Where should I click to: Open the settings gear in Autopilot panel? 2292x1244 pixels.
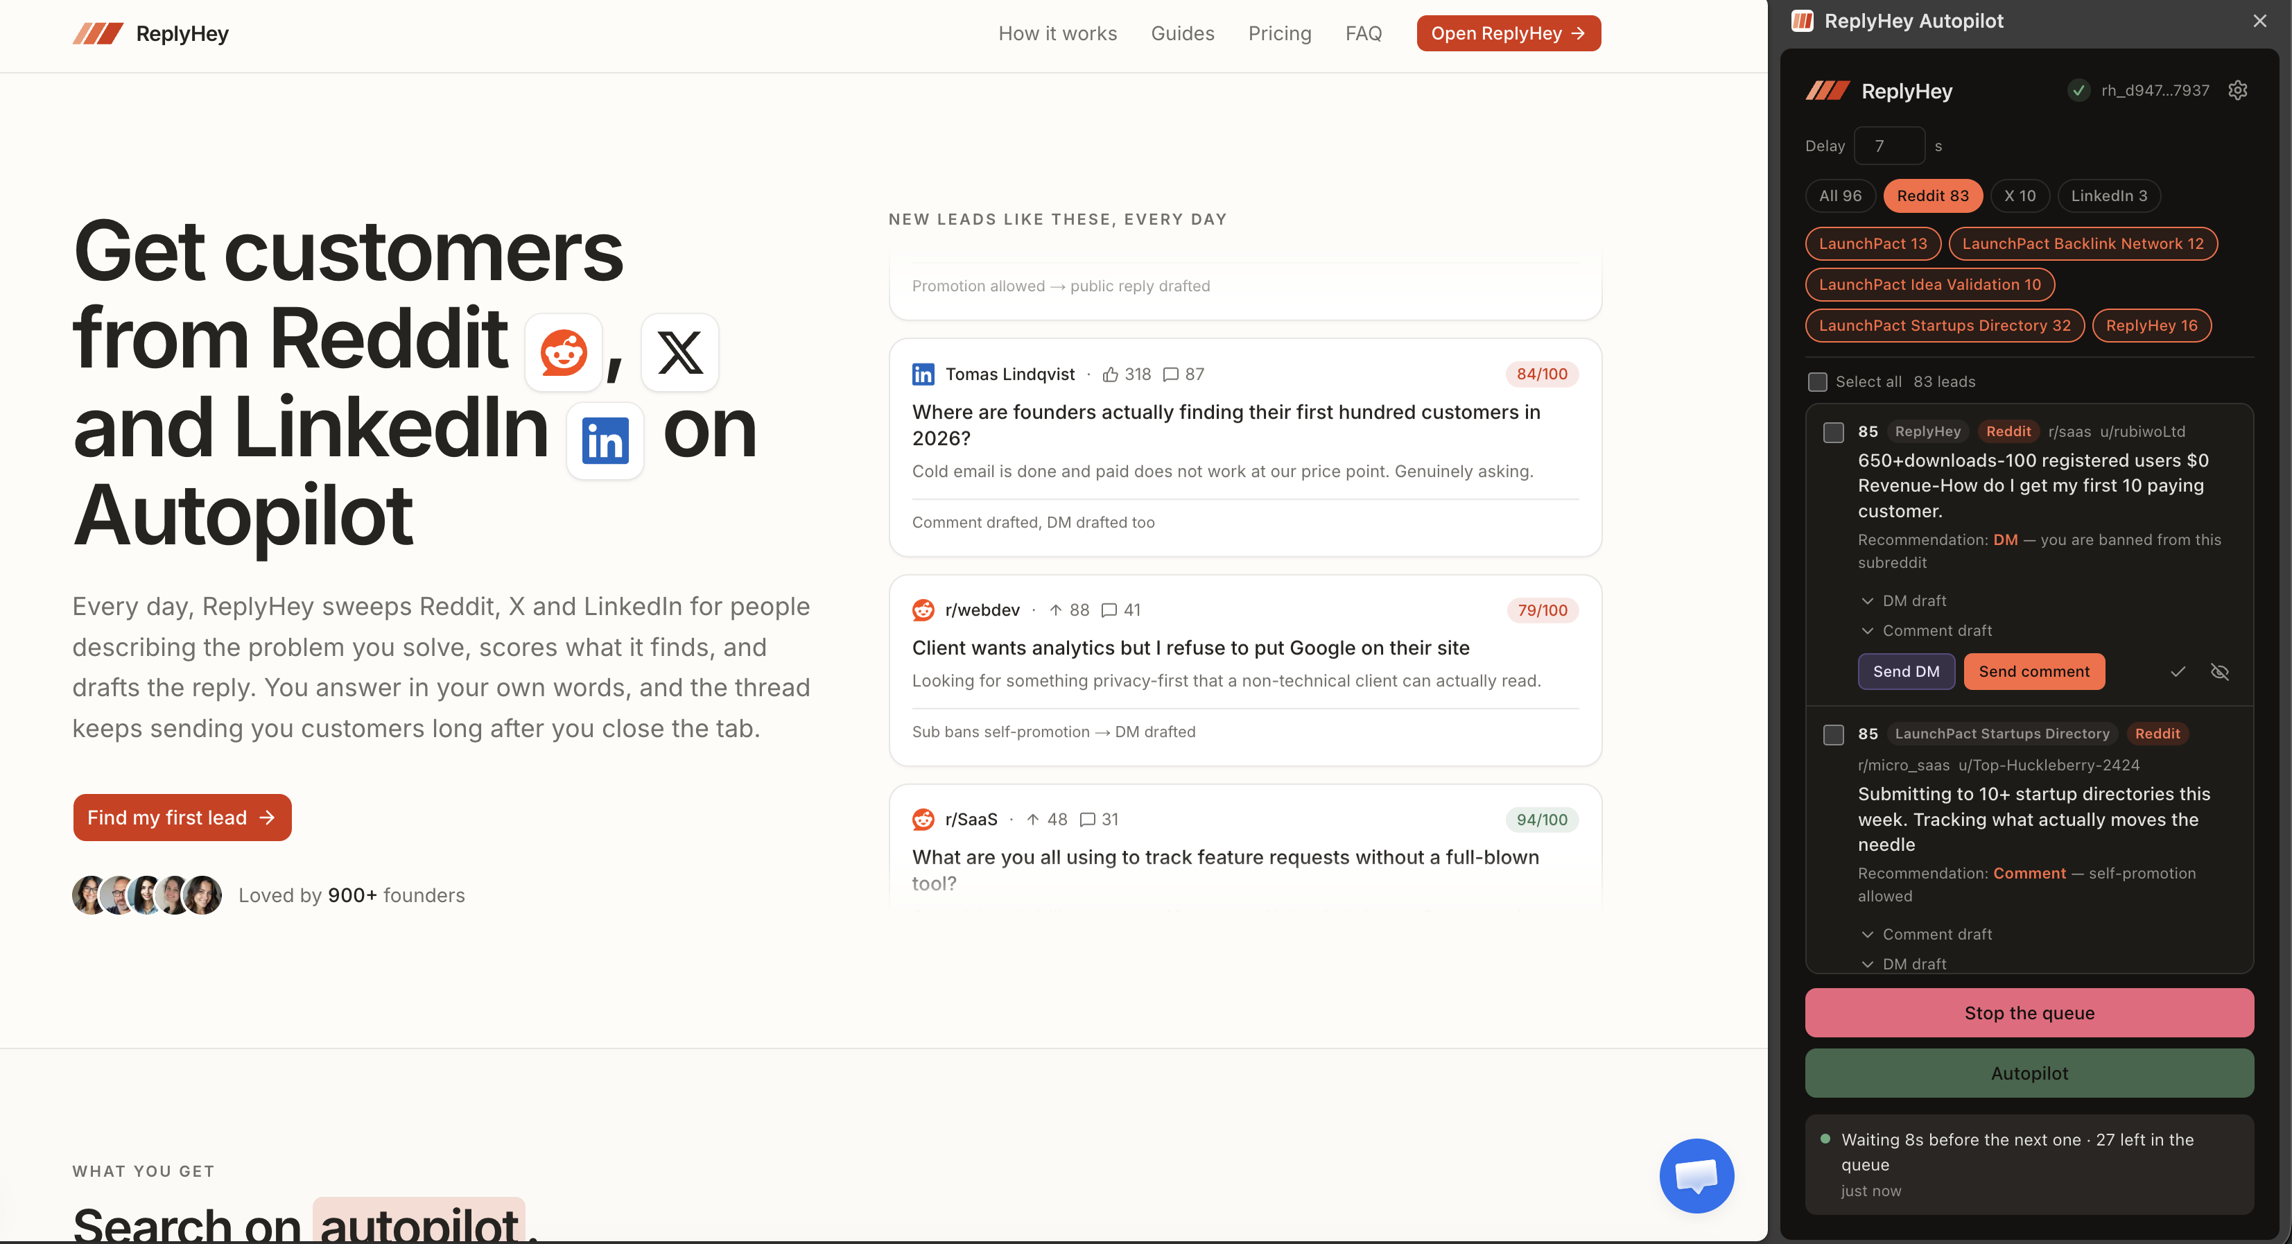click(2238, 91)
